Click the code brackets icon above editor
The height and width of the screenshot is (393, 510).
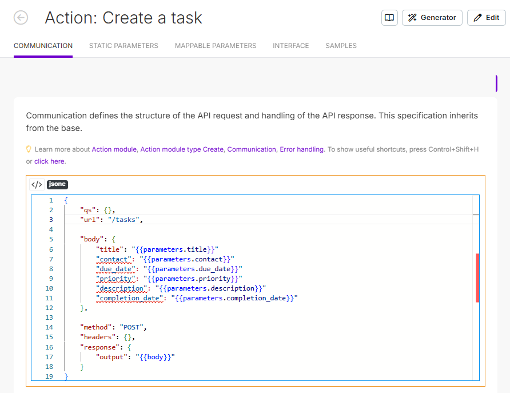[37, 184]
